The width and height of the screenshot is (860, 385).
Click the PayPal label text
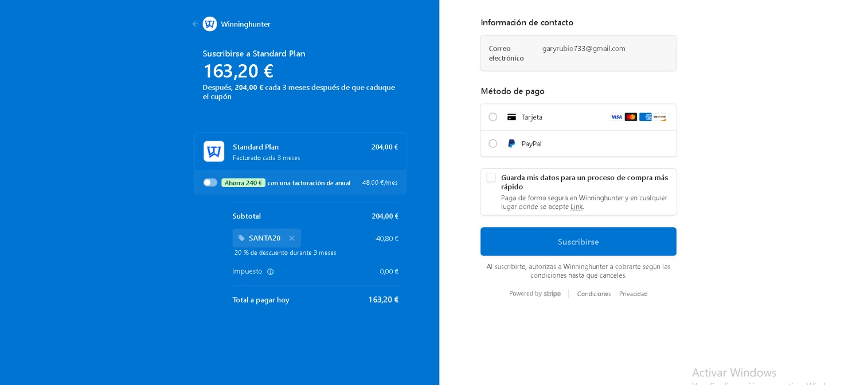[x=531, y=143]
